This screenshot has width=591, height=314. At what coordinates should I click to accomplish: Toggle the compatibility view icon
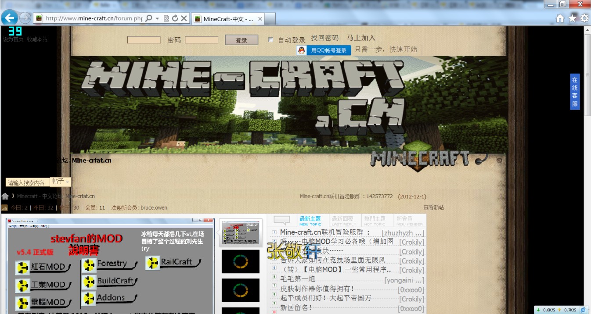pos(166,18)
